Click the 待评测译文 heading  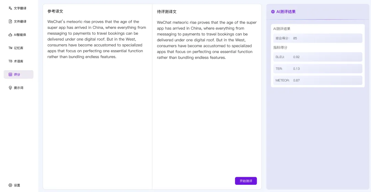pos(167,12)
